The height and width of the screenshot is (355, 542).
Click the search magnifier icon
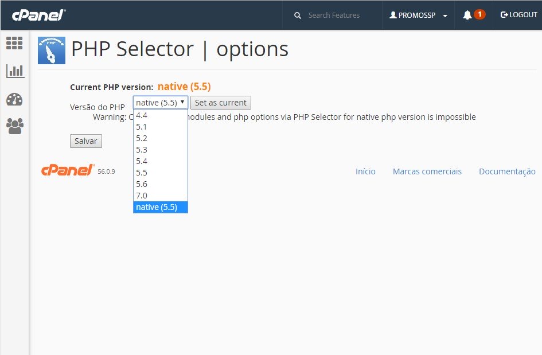click(297, 15)
